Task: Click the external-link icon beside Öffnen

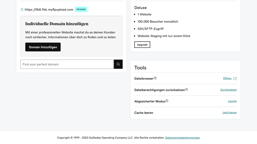Action: tap(235, 78)
